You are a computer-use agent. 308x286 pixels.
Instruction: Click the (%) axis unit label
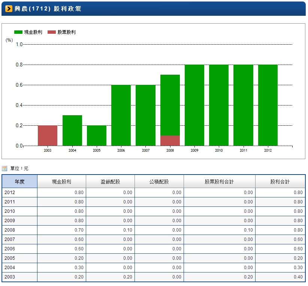(x=9, y=40)
